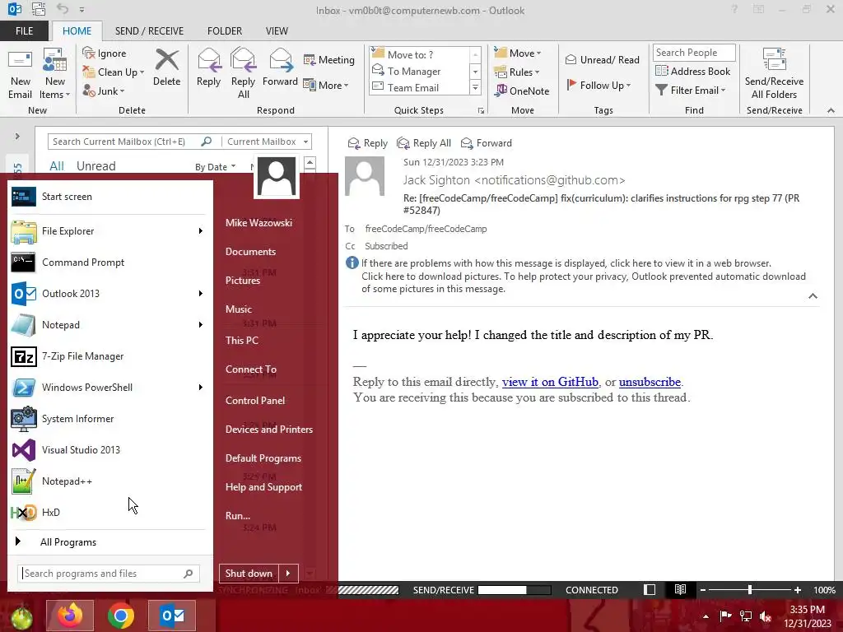Screen dimensions: 843x632
Task: Click the Search People field
Action: (x=693, y=53)
